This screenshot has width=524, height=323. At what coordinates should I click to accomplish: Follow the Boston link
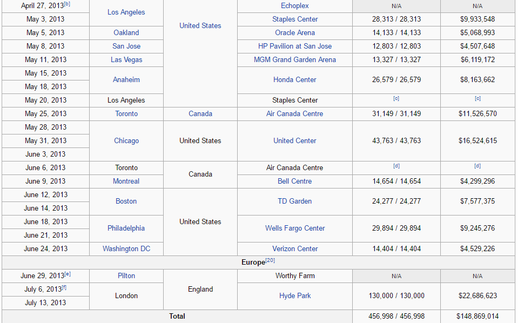pos(126,201)
